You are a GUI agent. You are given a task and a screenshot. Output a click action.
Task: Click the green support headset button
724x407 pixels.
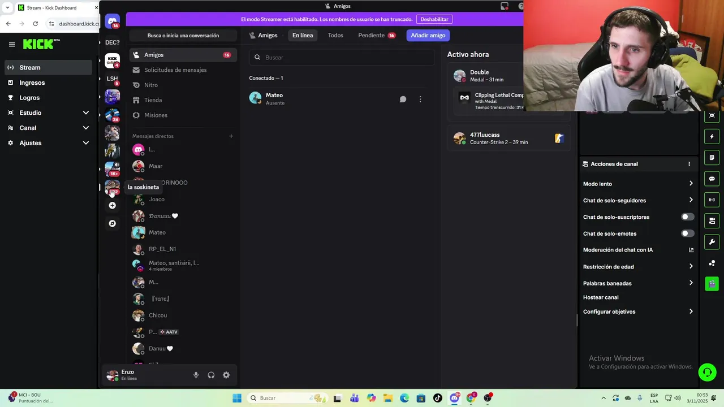pyautogui.click(x=707, y=372)
